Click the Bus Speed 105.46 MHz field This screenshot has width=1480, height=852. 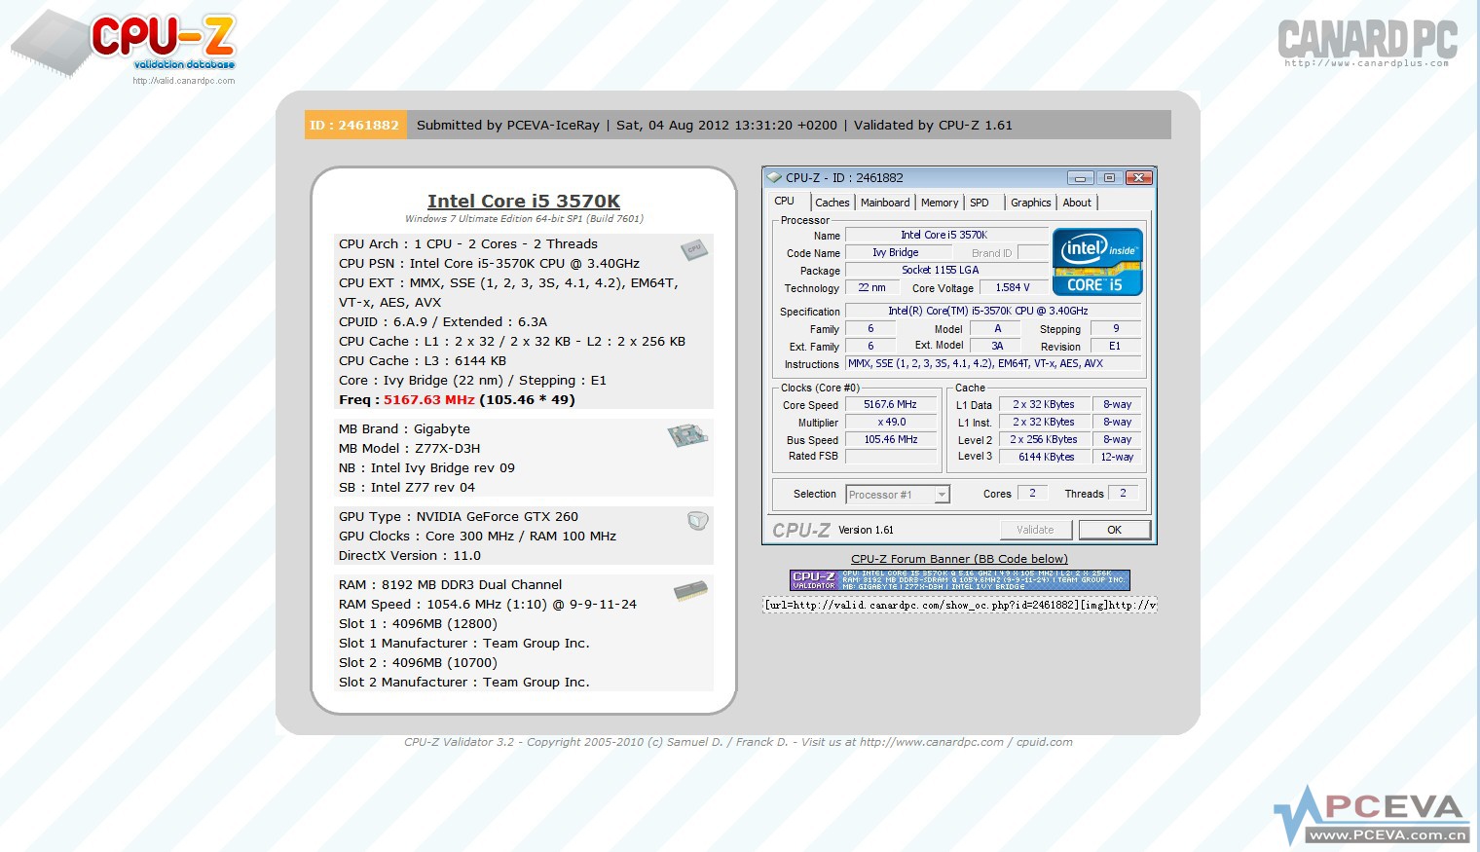point(890,439)
